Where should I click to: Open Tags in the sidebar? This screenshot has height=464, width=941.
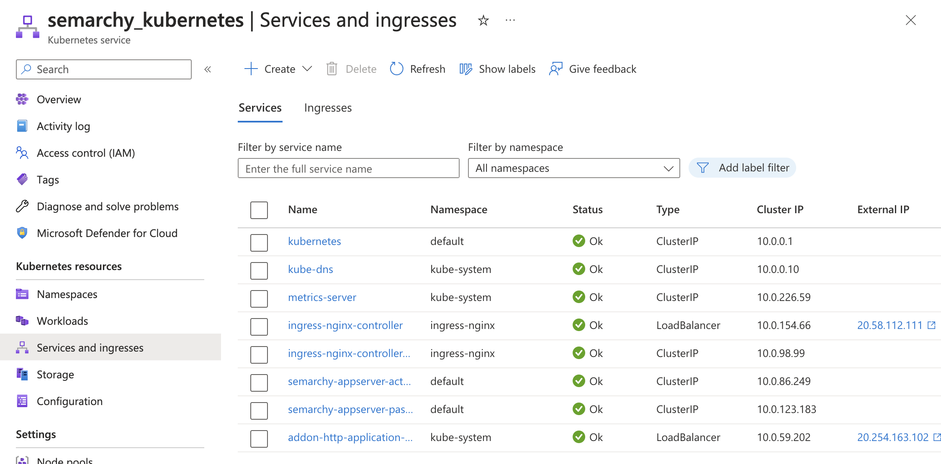point(48,180)
